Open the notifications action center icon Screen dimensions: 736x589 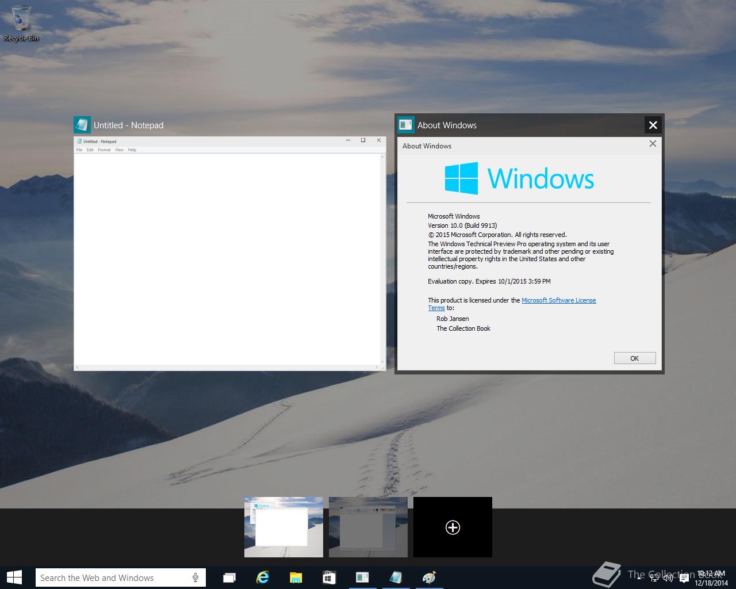(684, 578)
